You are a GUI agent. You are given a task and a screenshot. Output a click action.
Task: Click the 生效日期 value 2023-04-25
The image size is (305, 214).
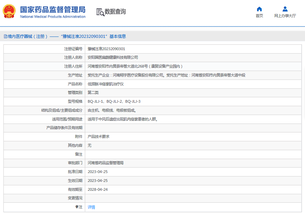tap(97, 181)
